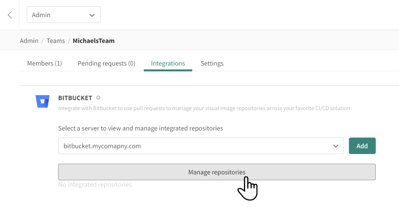Click the chevron arrow in Admin selector
This screenshot has height=207, width=399.
coord(92,15)
